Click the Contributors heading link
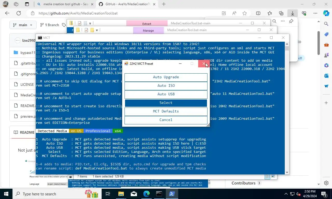Viewport: 332px width, 199px height. (244, 183)
